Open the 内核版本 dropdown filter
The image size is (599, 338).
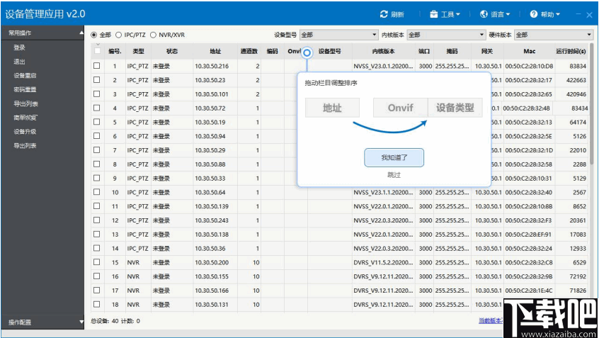[446, 35]
